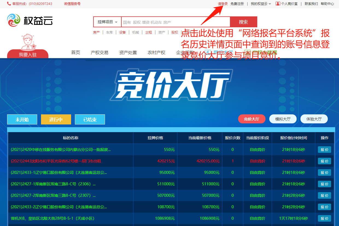Open 个人竞价室 user icon link
This screenshot has height=226, width=339.
pyautogui.click(x=278, y=4)
